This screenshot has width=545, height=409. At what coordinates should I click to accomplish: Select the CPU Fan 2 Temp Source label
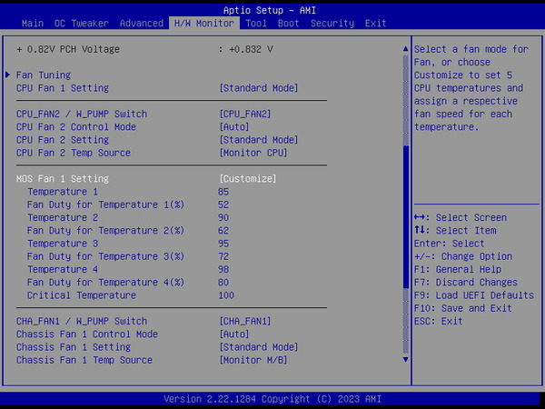tap(74, 153)
